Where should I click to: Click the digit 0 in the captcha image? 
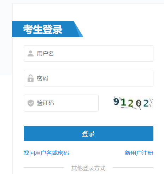(x=139, y=103)
